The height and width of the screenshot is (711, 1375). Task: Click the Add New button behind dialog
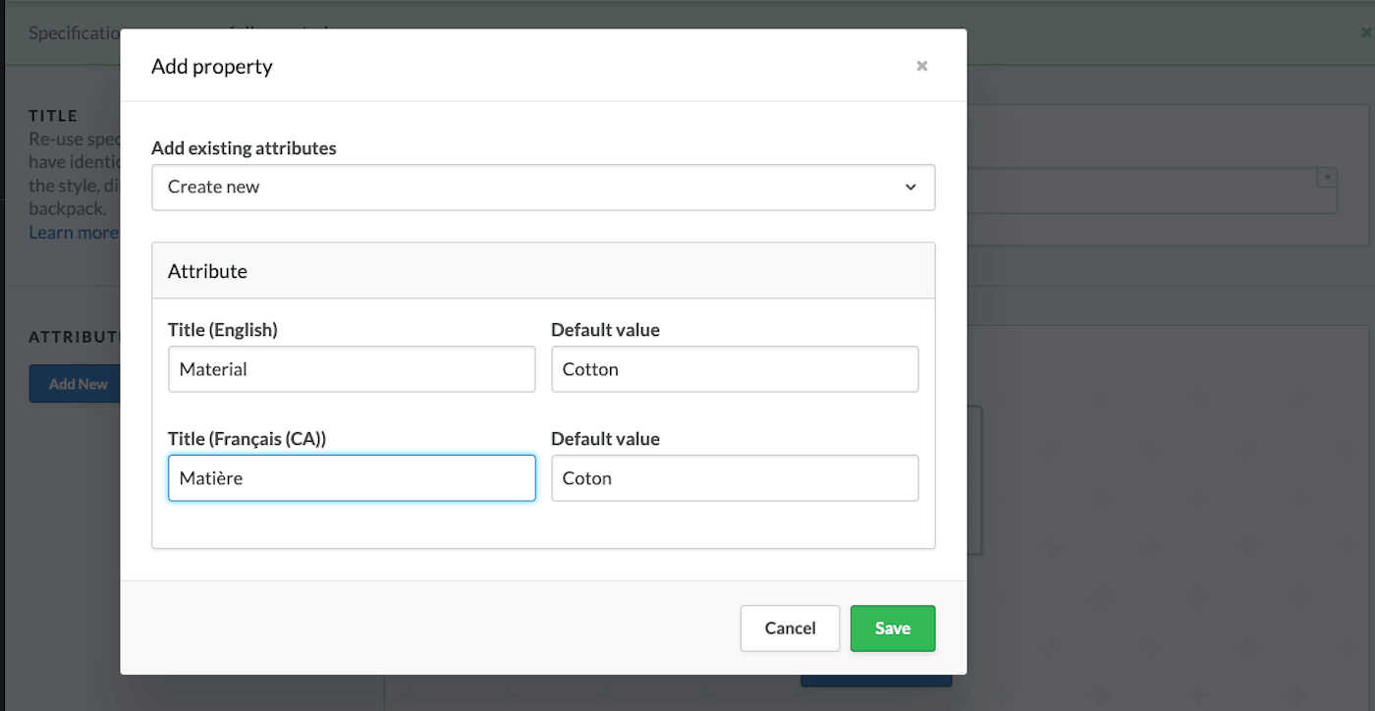click(x=76, y=384)
